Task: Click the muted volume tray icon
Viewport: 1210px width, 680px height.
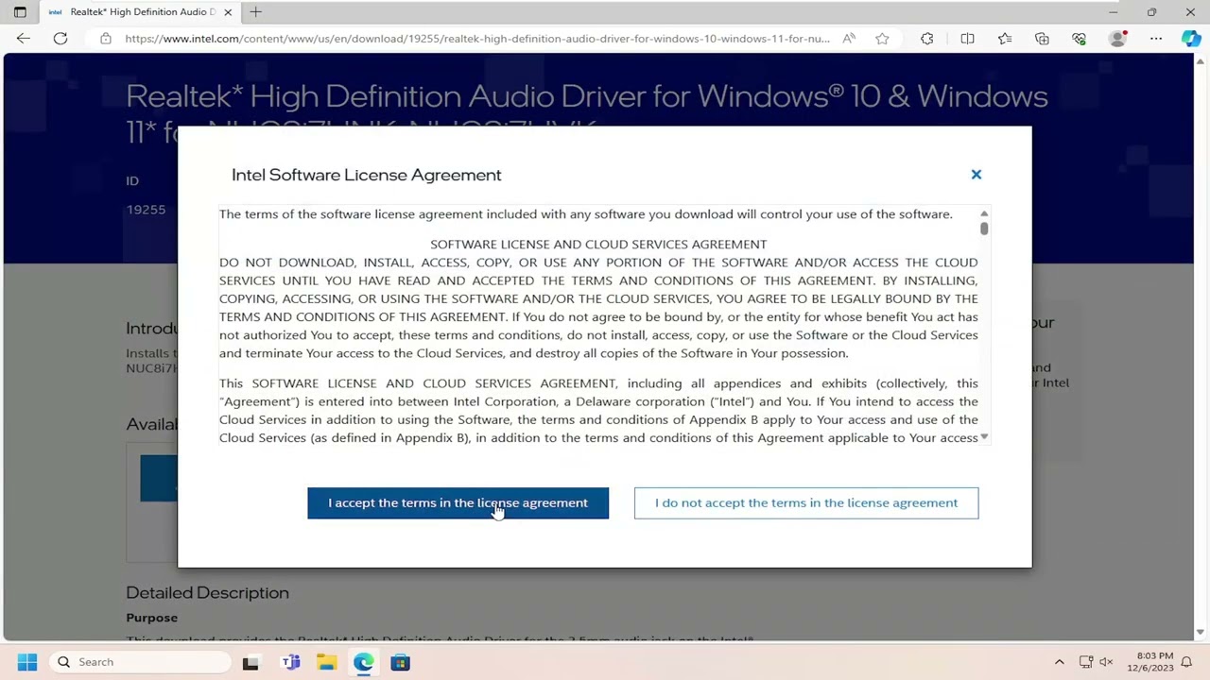Action: point(1106,662)
